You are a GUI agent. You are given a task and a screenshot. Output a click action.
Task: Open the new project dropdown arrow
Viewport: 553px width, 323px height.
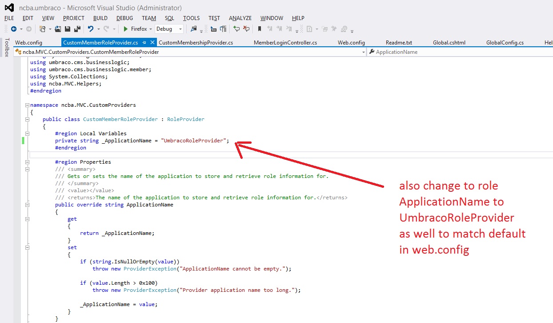click(50, 29)
